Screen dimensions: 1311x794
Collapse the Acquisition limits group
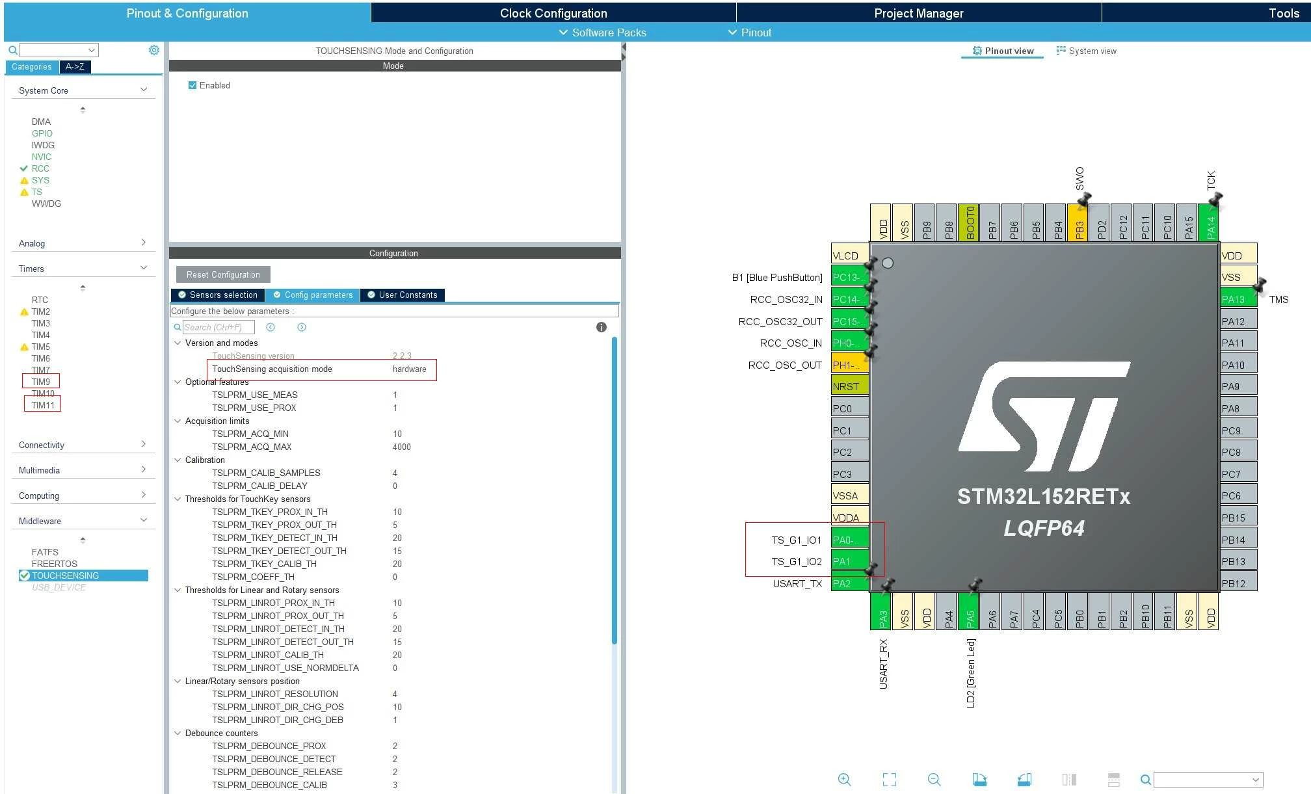[178, 421]
